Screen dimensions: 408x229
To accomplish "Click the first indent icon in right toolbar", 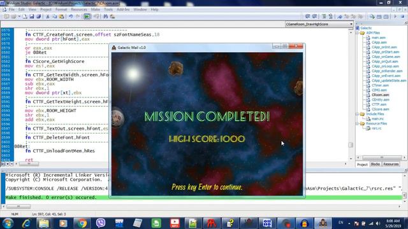I will [x=307, y=17].
